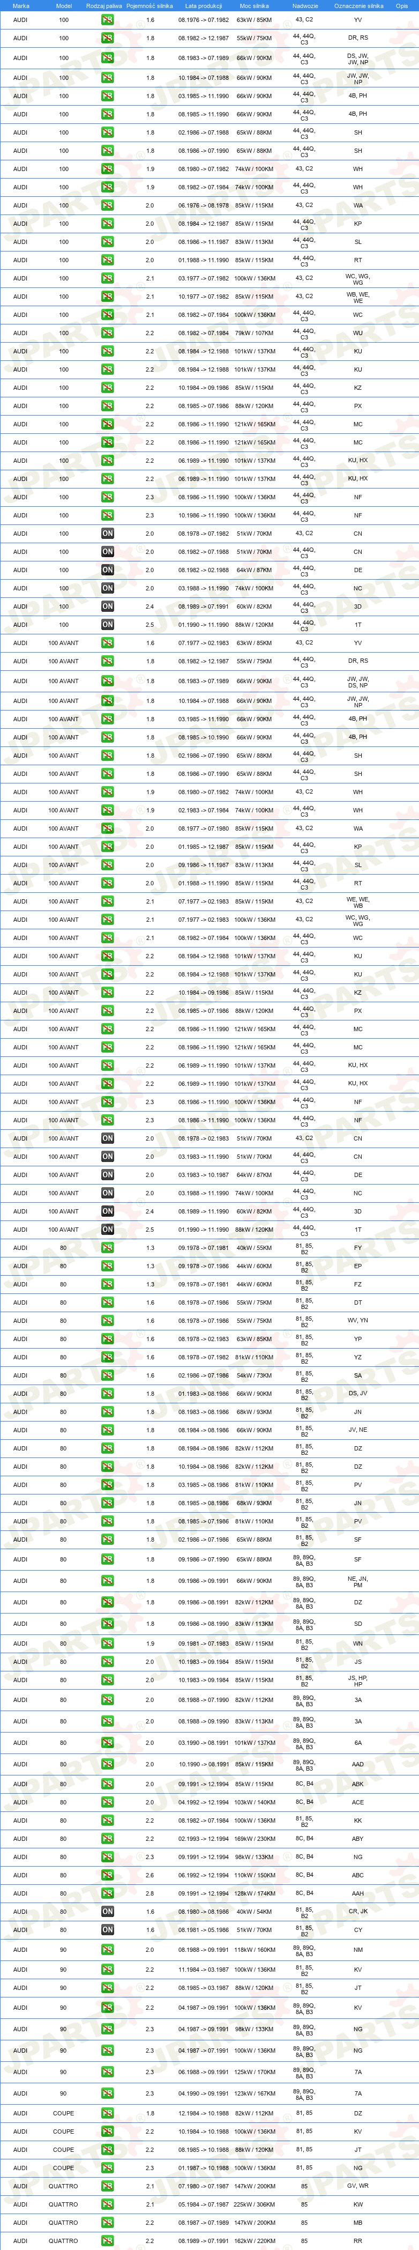
Task: Click the '103kW / 140KM' power cell
Action: (254, 1802)
